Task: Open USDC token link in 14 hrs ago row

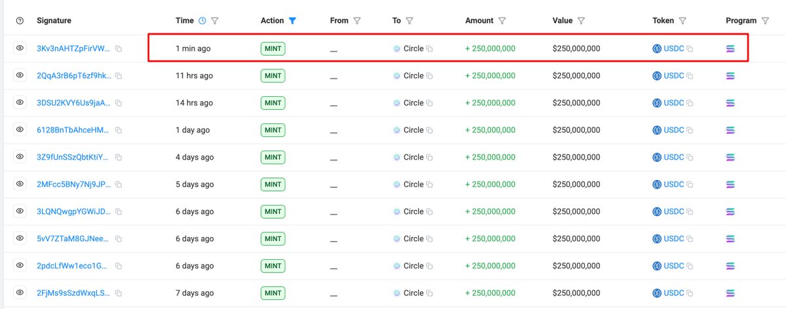Action: [674, 103]
